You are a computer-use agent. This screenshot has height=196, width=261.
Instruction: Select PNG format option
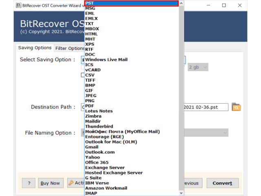131,101
